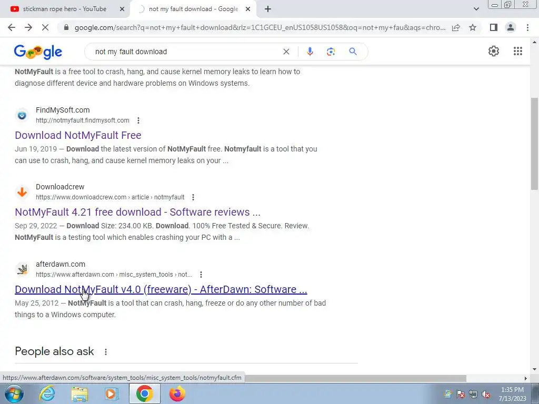Viewport: 539px width, 404px height.
Task: Share this page from the address bar
Action: [456, 27]
